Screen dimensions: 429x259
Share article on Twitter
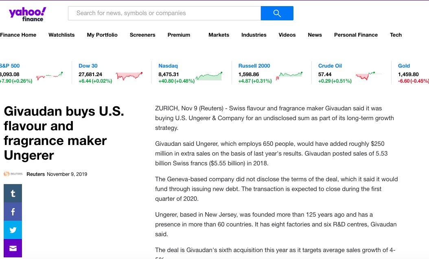tap(13, 230)
